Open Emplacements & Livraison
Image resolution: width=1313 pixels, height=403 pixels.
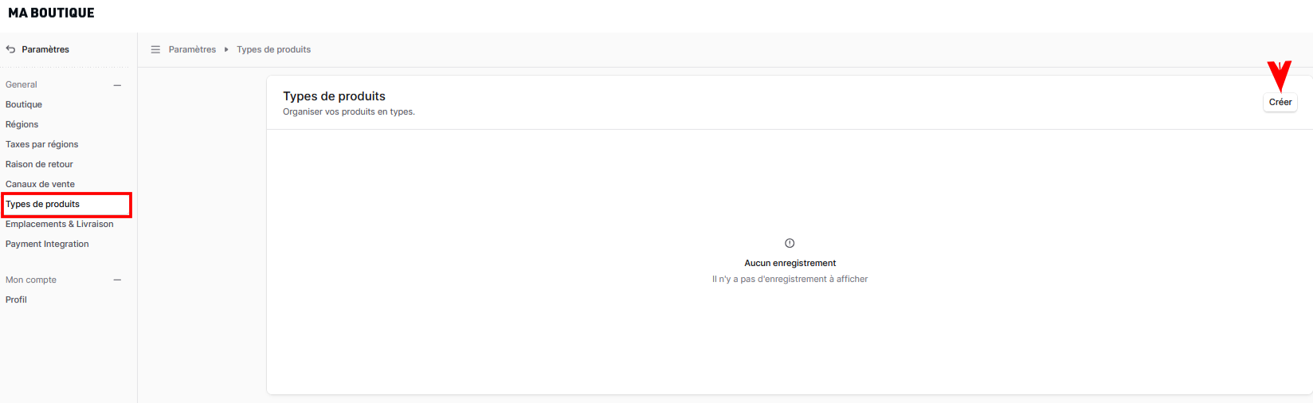click(59, 224)
